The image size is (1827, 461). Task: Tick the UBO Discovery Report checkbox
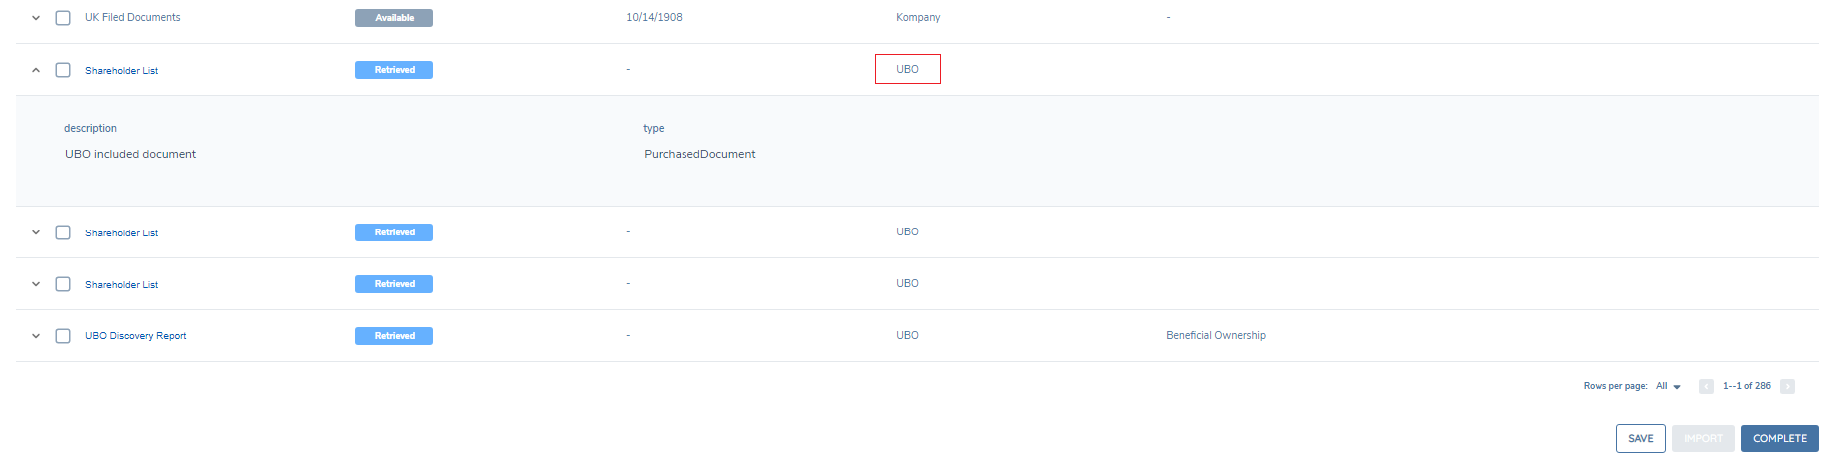63,336
